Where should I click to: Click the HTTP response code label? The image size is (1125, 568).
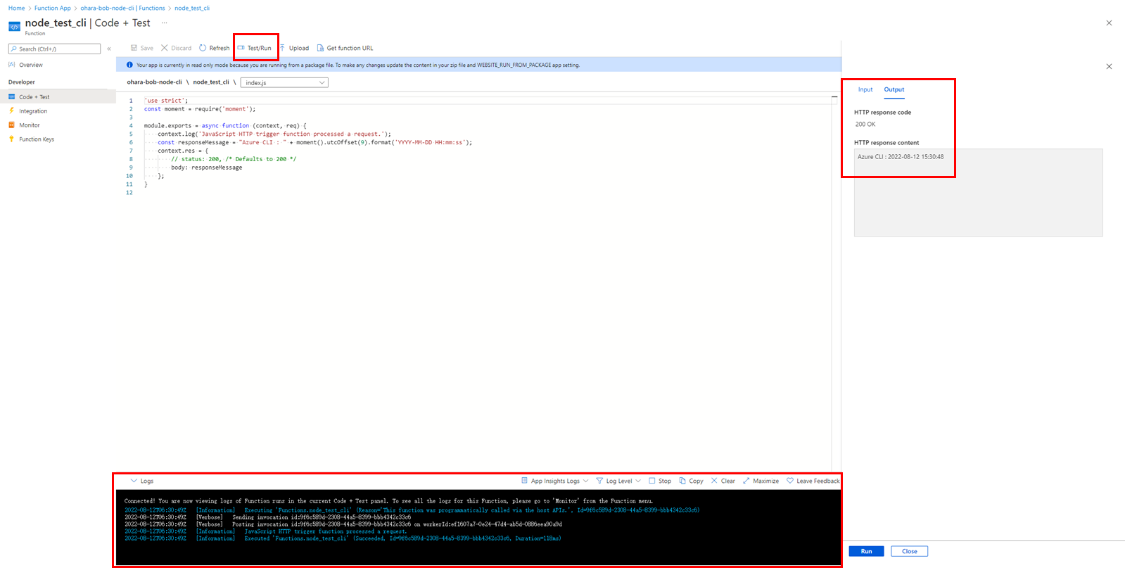[x=882, y=113]
